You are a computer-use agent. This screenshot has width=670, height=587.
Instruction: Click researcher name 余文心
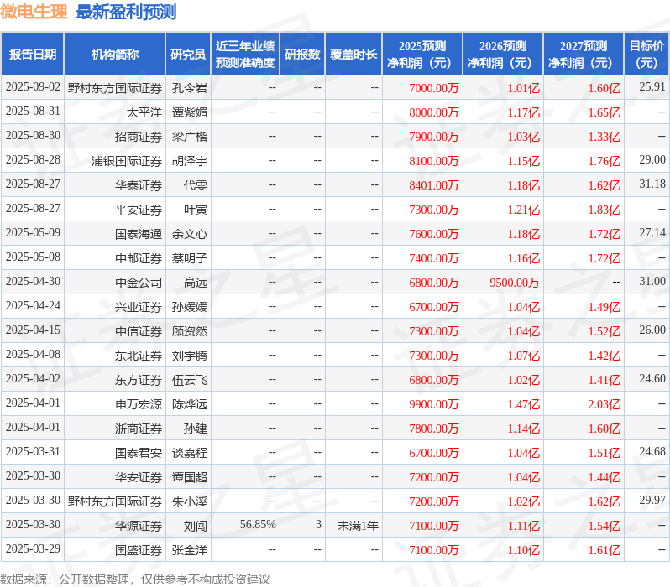click(190, 234)
